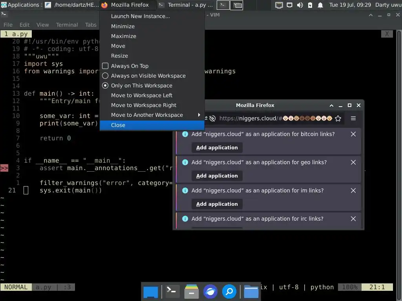
Task: Click the NORMAL mode indicator in Vim
Action: (x=16, y=287)
